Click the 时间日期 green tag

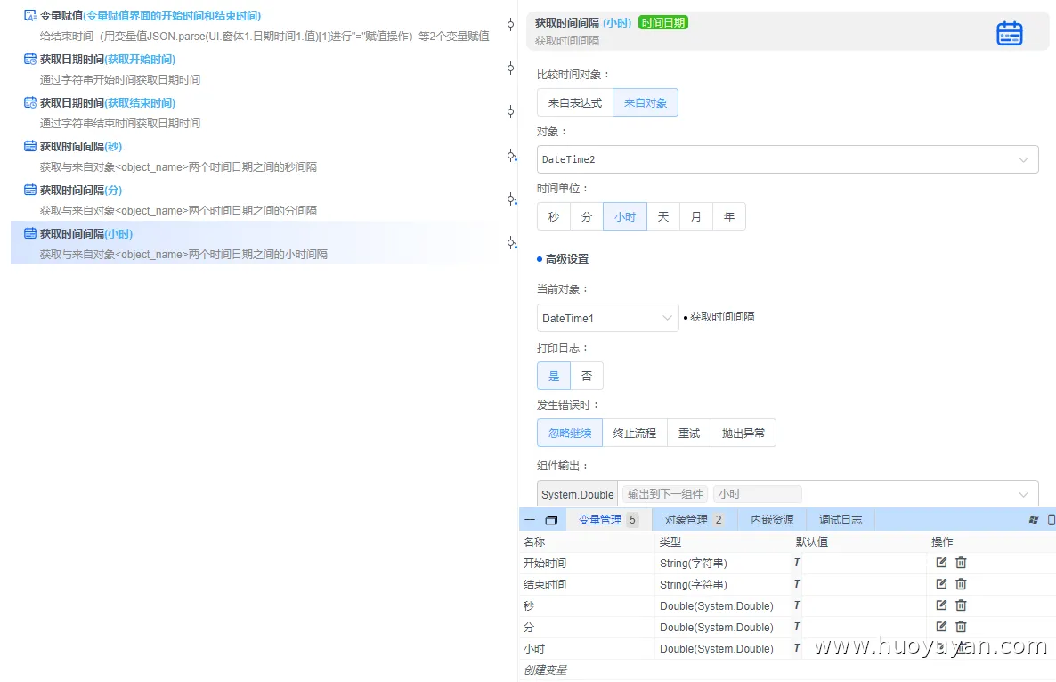coord(662,23)
